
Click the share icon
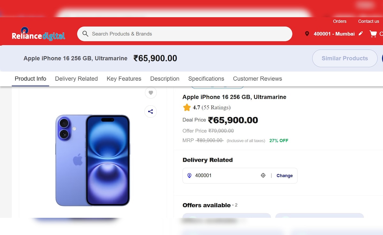point(151,111)
